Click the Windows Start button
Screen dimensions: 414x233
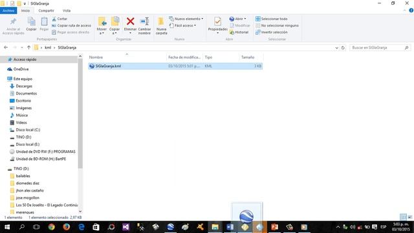7,227
